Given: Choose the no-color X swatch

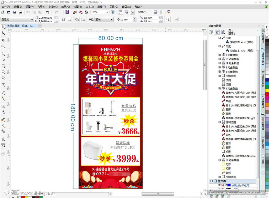Looking at the screenshot, I should point(267,37).
